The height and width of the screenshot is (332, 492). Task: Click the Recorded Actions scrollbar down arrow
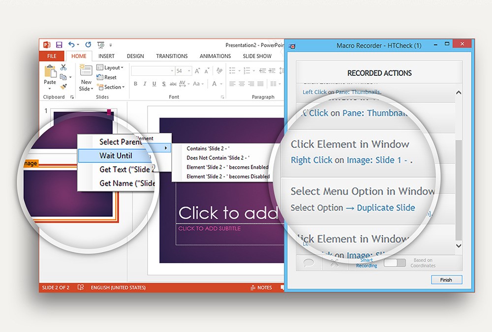[459, 245]
